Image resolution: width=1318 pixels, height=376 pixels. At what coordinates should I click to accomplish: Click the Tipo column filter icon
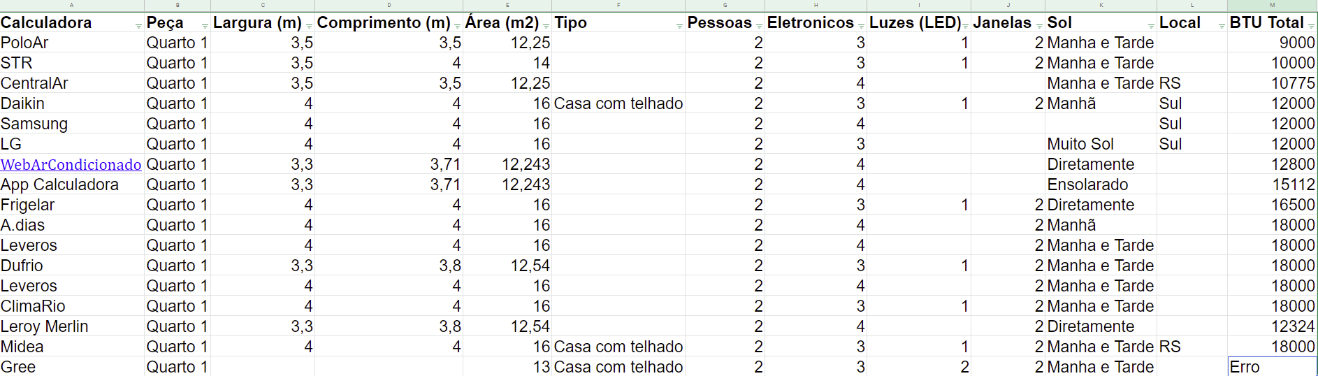(x=679, y=27)
